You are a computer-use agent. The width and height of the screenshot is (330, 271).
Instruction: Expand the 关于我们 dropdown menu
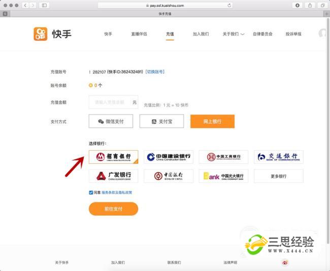(234, 34)
